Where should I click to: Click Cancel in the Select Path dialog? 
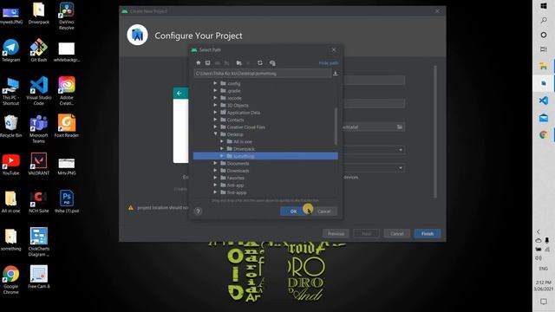coord(323,211)
